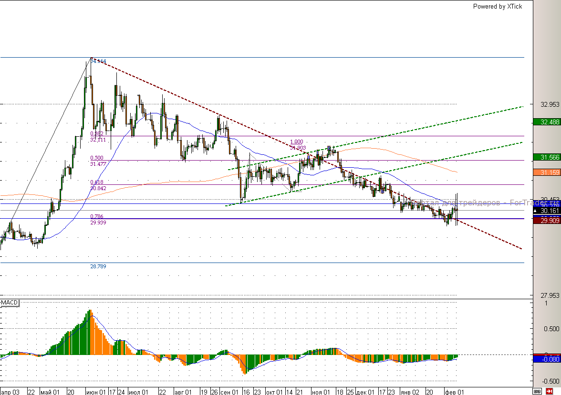The width and height of the screenshot is (561, 395).
Task: Click the Powered by XTick text
Action: click(497, 6)
